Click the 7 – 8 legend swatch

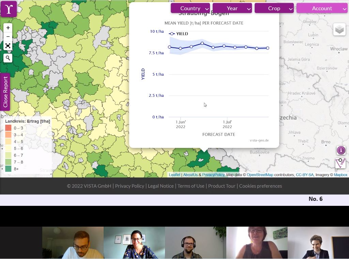tap(8, 162)
